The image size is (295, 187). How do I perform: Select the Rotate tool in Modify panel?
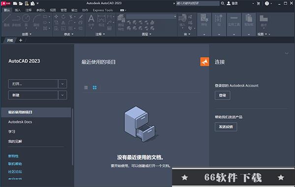tap(63, 17)
